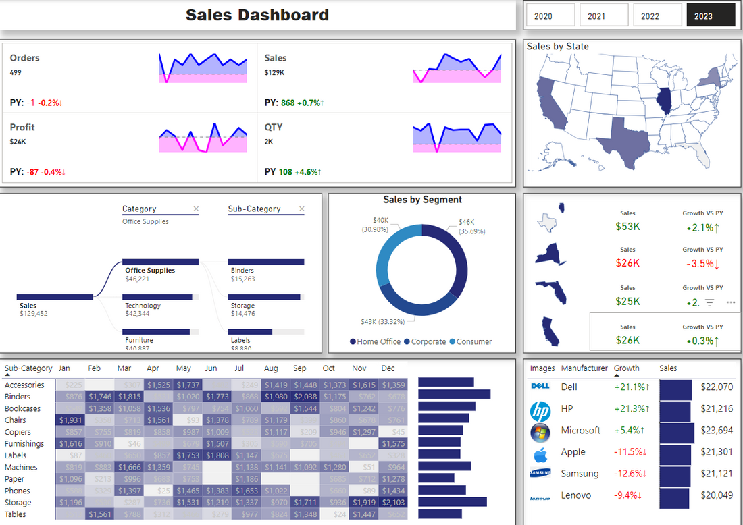
Task: Toggle the Corporate legend entry
Action: (425, 342)
